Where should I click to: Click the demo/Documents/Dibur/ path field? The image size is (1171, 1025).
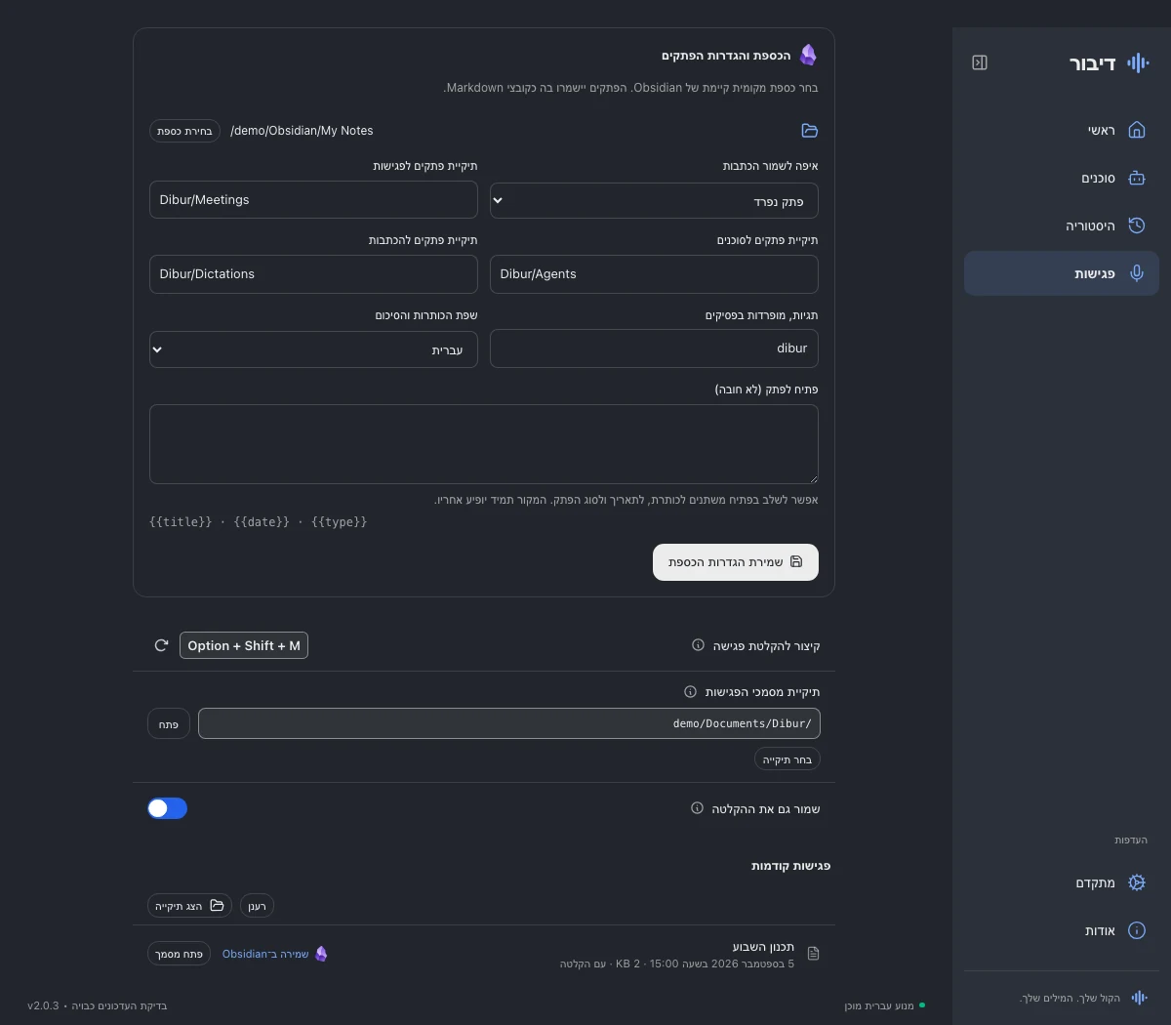coord(509,723)
